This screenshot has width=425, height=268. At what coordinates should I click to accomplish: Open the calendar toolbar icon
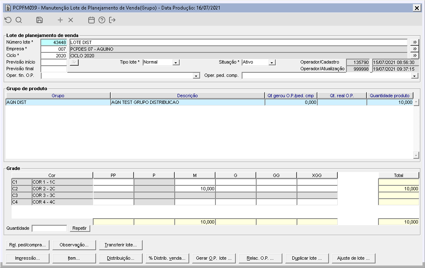point(91,20)
